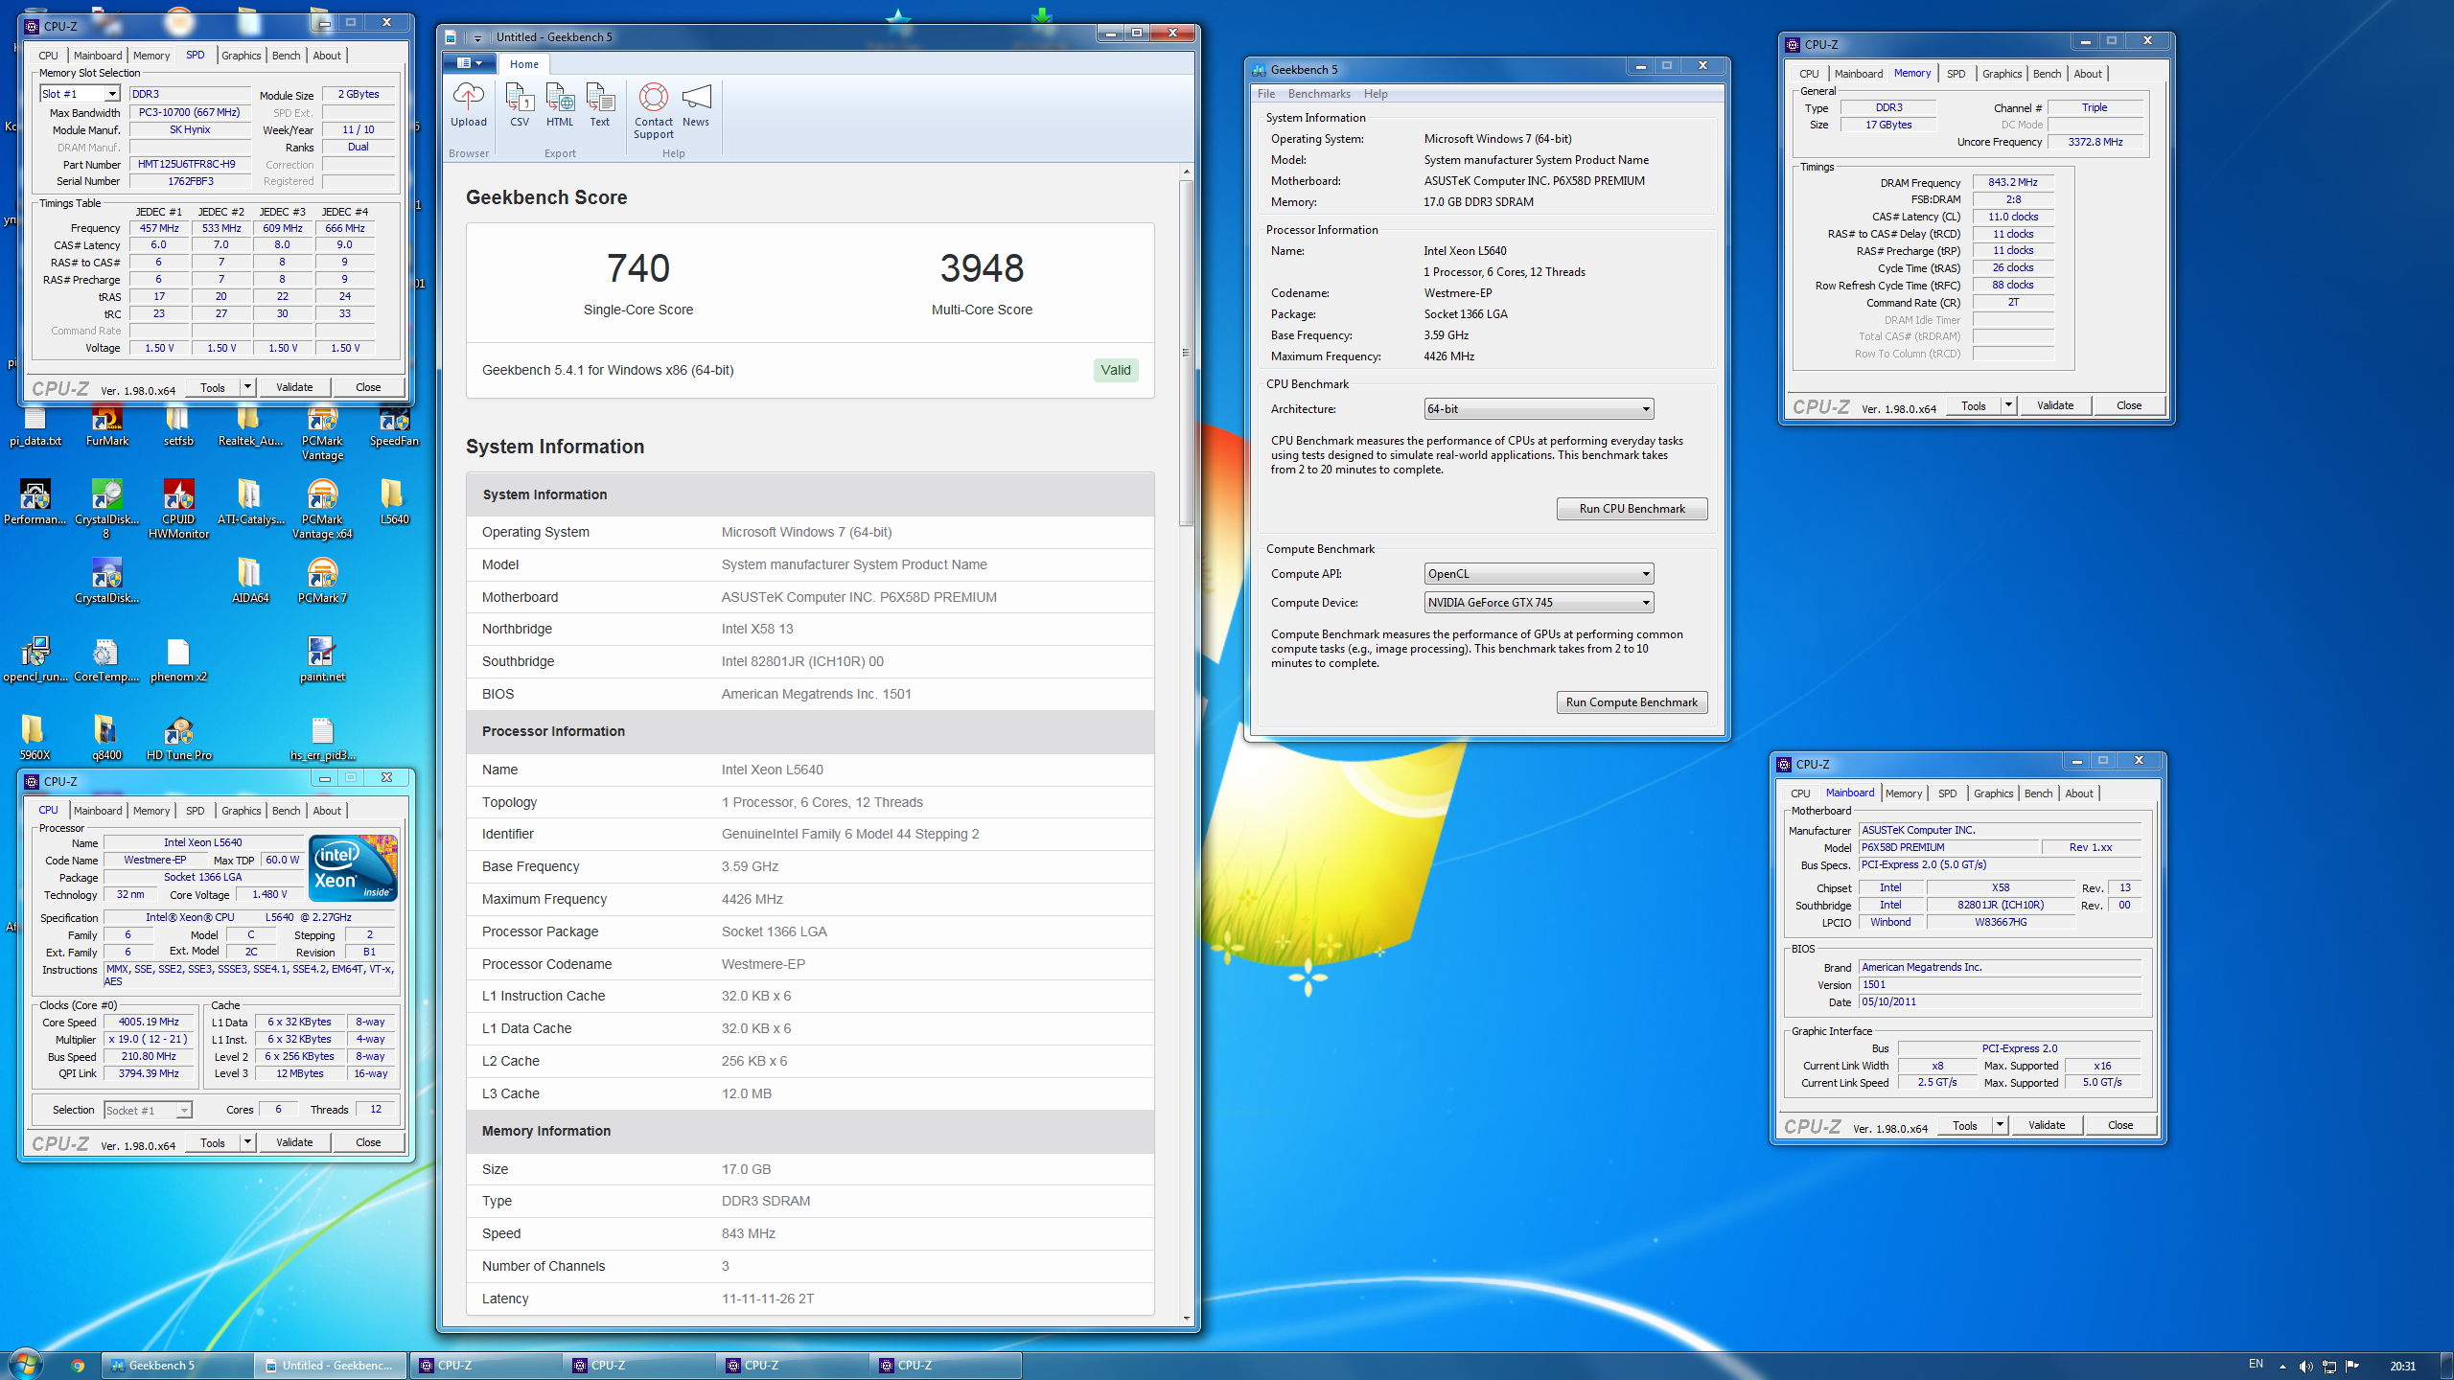Open the Benchmarks menu in Geekbench 5
2454x1380 pixels.
pos(1318,94)
